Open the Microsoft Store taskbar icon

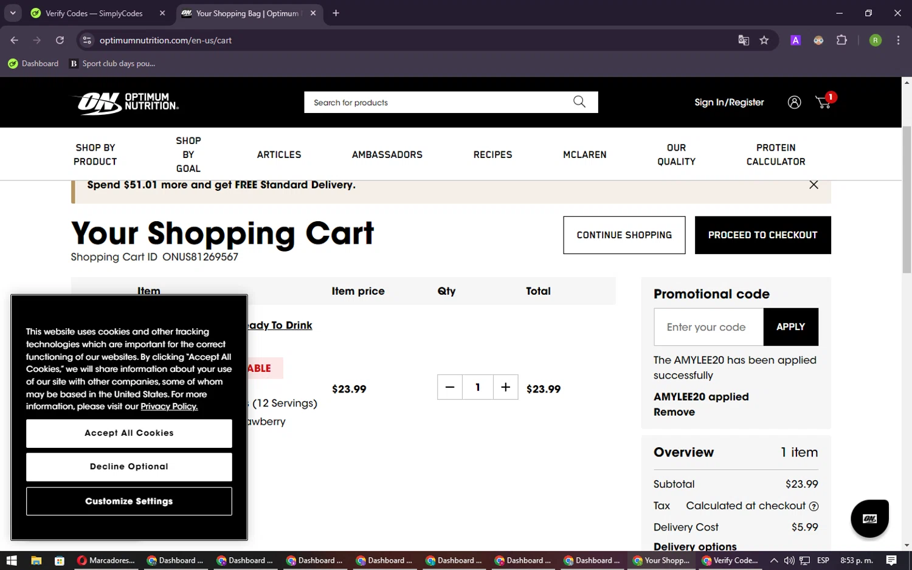[x=59, y=560]
